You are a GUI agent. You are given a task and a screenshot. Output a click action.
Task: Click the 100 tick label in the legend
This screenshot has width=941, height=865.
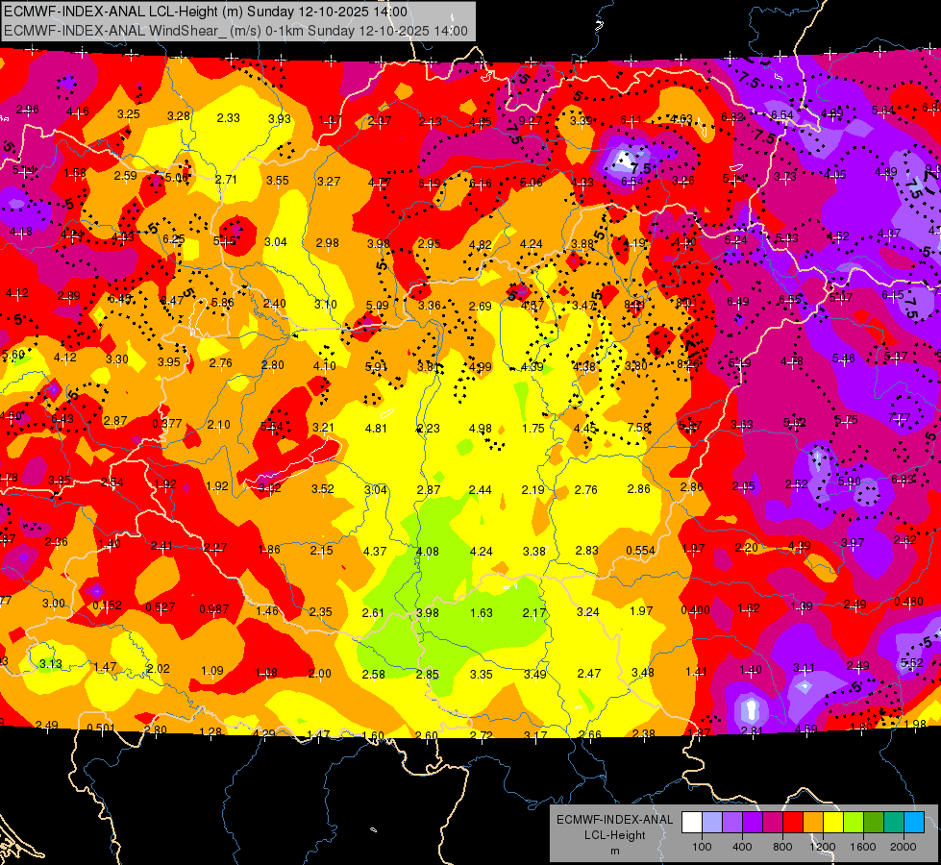click(x=702, y=847)
